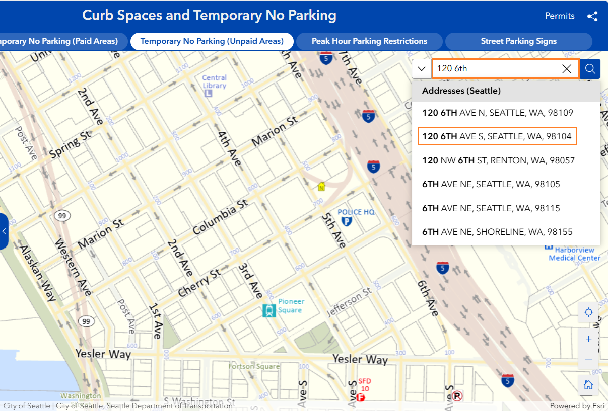Viewport: 608px width, 411px height.
Task: Select 120 6TH AVE S suggestion
Action: 497,136
